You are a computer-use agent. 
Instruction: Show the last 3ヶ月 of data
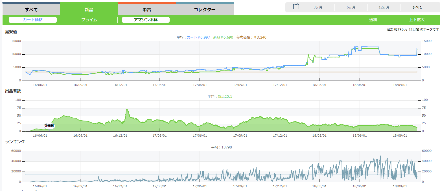pos(318,7)
